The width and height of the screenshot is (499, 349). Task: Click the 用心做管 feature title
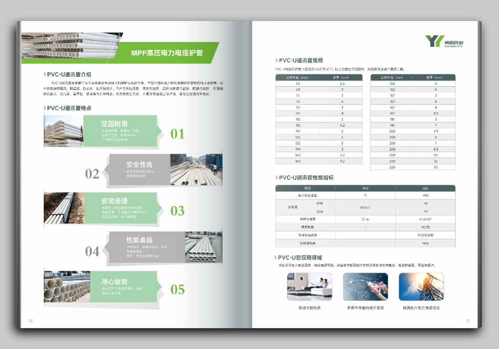[114, 282]
